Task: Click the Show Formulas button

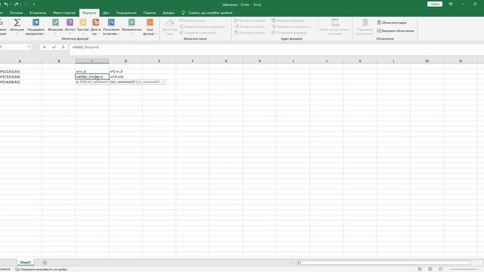Action: [x=288, y=20]
